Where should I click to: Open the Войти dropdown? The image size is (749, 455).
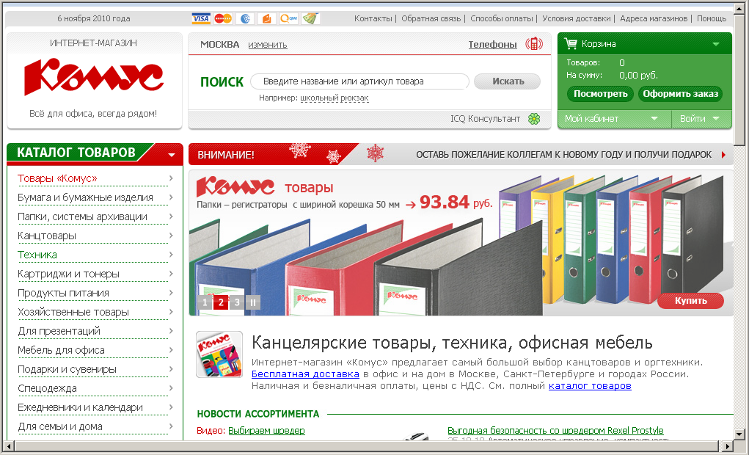click(x=716, y=119)
